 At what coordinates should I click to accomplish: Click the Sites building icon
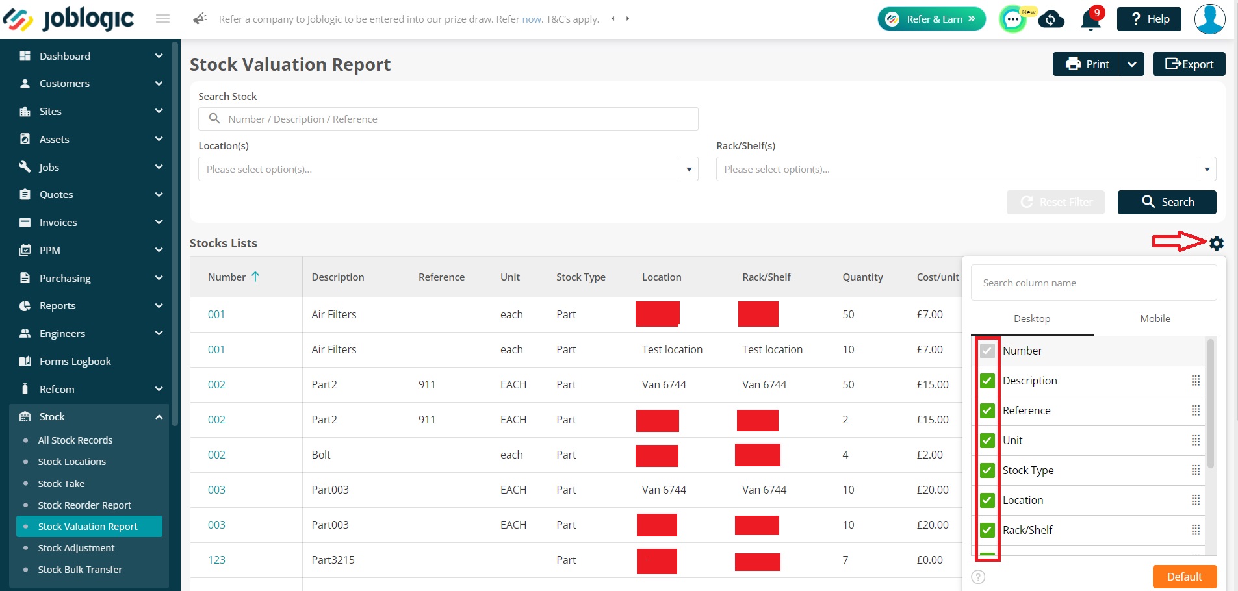[25, 112]
